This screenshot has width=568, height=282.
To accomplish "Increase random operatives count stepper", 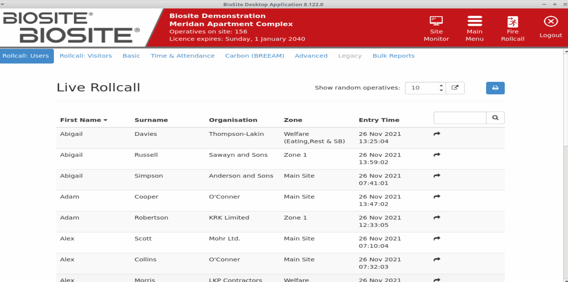I will tap(441, 85).
